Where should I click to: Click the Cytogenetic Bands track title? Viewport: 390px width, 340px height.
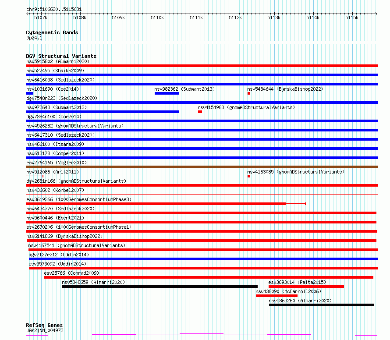click(x=52, y=32)
